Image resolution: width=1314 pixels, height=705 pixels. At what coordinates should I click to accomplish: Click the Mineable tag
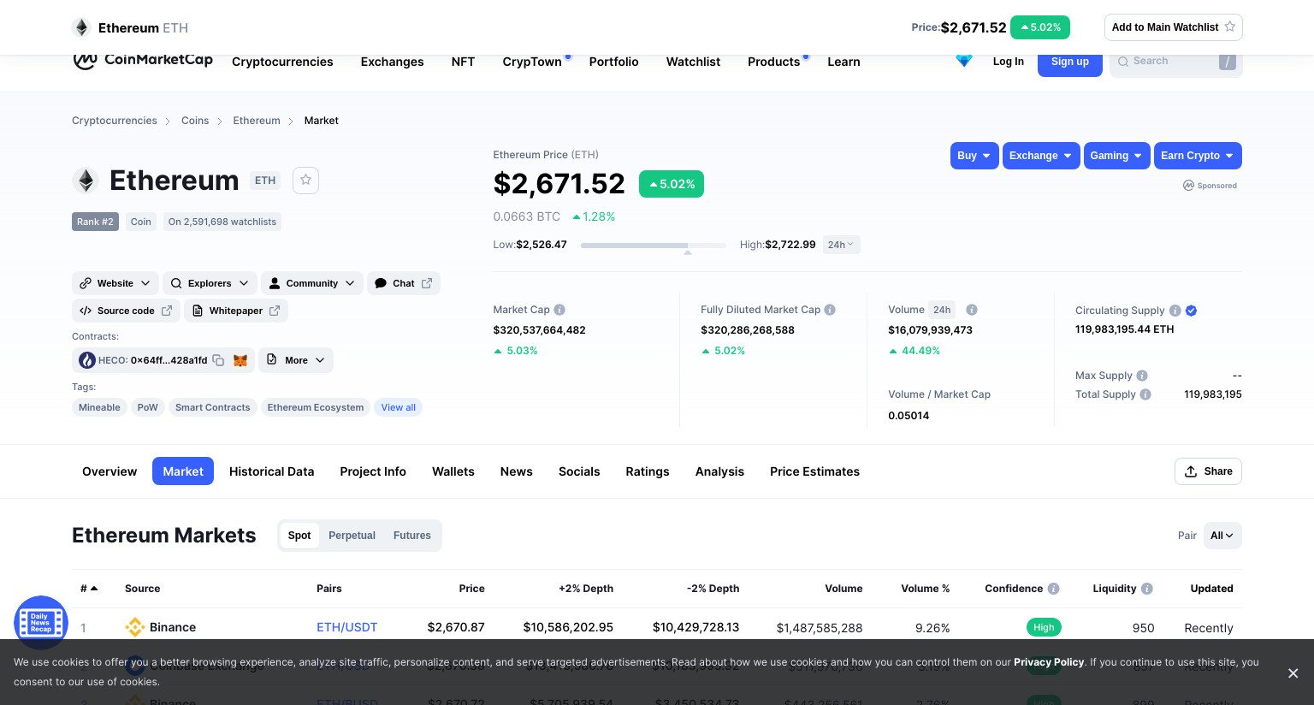[x=99, y=407]
